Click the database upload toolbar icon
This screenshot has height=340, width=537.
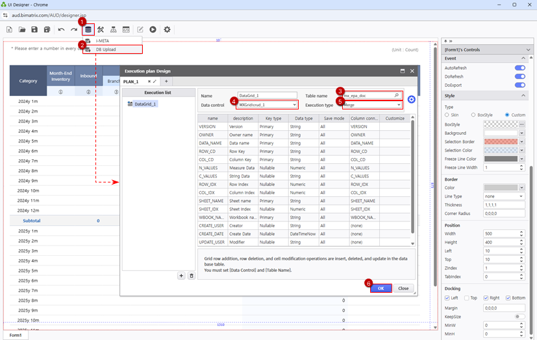(x=88, y=29)
